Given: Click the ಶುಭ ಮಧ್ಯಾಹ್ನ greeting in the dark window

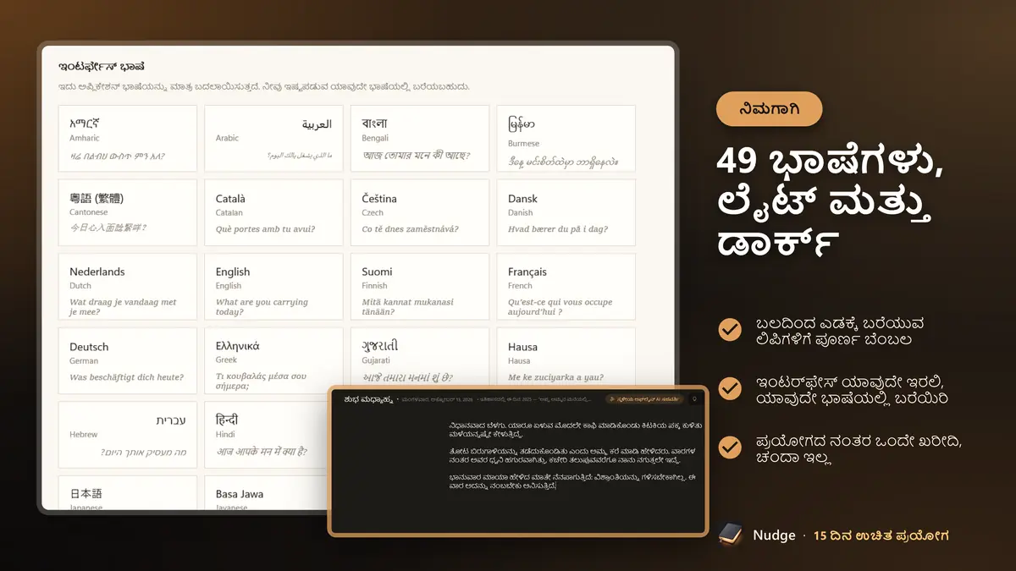Looking at the screenshot, I should tap(367, 399).
